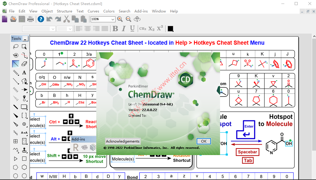Choose the Pen tool

pyautogui.click(x=24, y=81)
